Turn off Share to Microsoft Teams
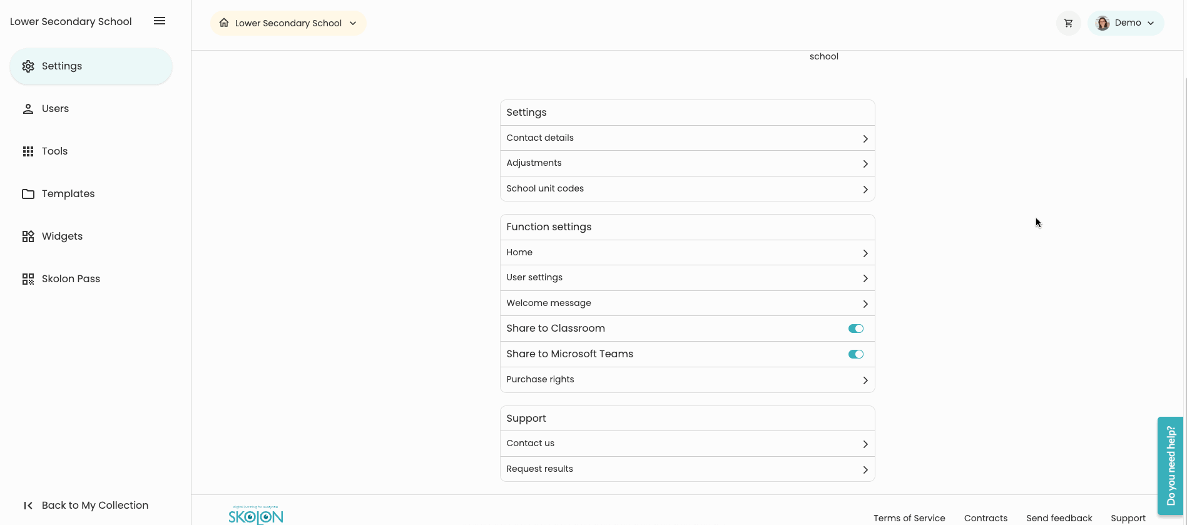The image size is (1187, 525). point(855,354)
